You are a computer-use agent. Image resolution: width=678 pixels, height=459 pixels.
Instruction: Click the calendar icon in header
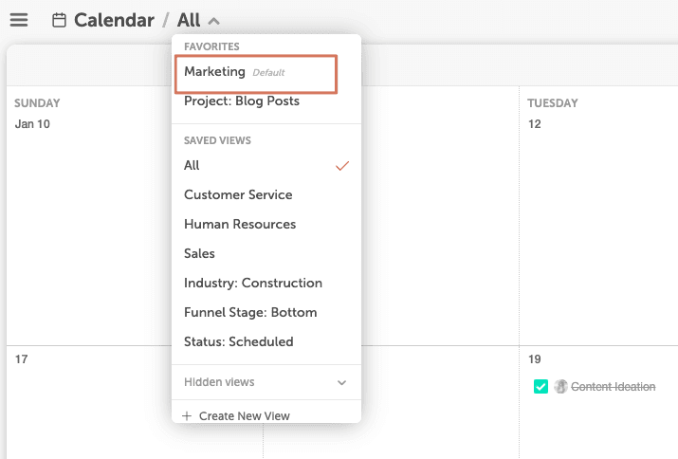point(60,20)
